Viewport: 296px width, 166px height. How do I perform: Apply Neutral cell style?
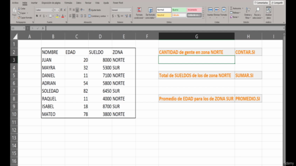tap(164, 15)
